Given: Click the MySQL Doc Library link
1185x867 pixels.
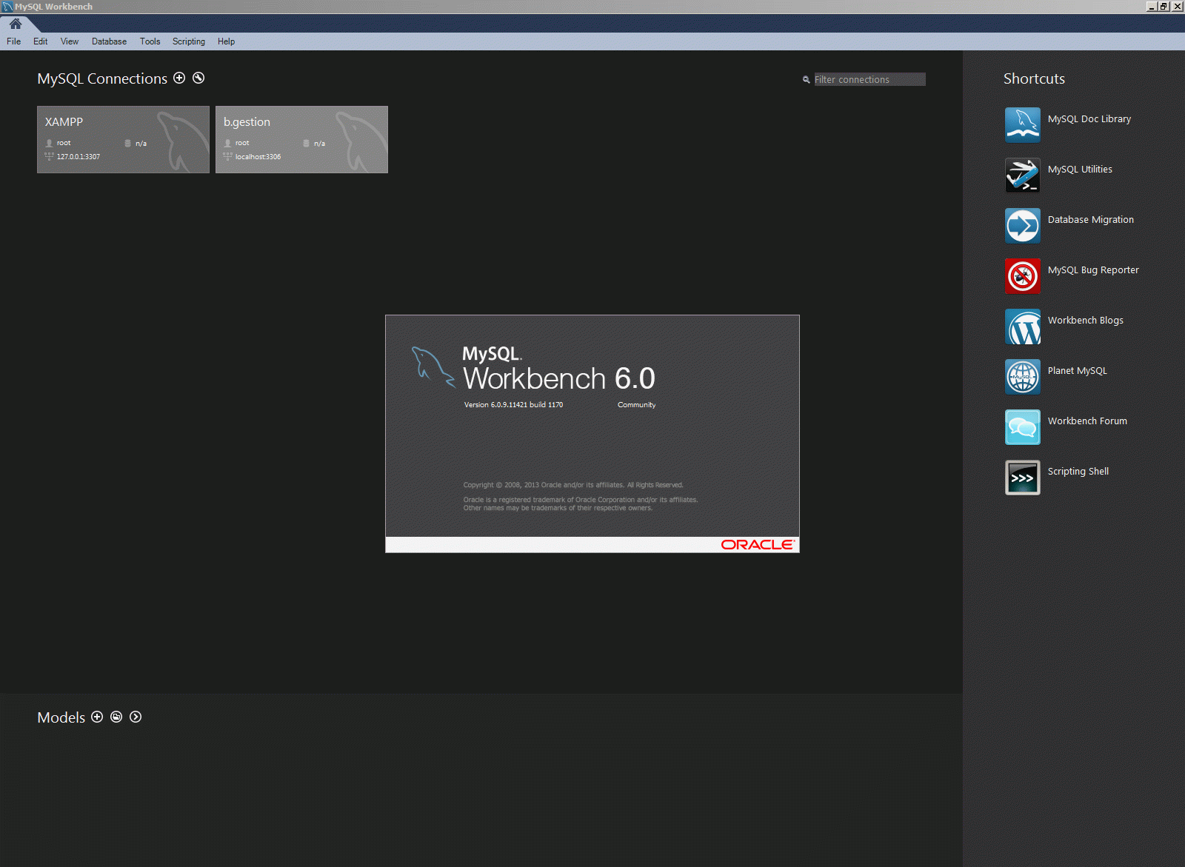Looking at the screenshot, I should [1089, 119].
